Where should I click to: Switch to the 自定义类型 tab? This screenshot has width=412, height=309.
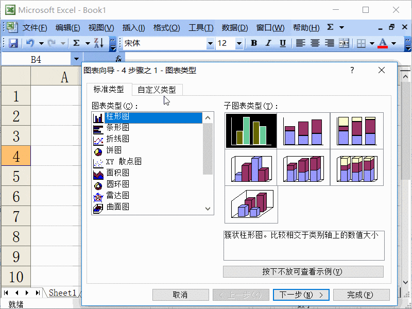pyautogui.click(x=157, y=90)
